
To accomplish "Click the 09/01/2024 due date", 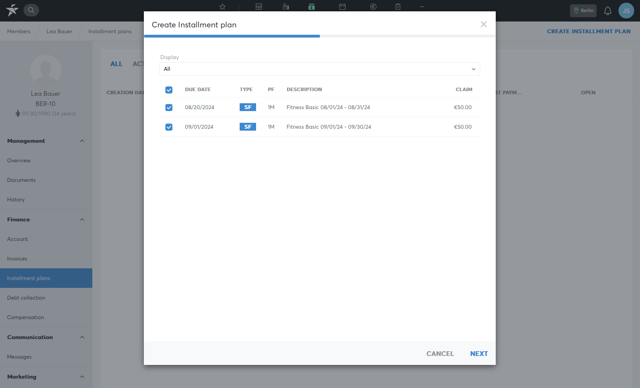I will (199, 127).
